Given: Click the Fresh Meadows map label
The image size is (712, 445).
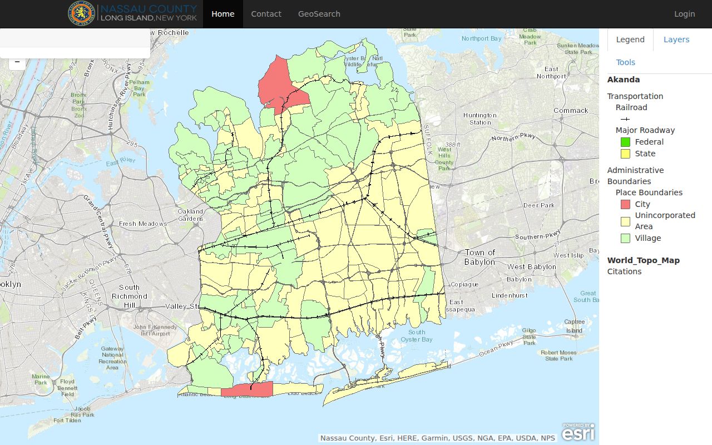Looking at the screenshot, I should pos(143,224).
